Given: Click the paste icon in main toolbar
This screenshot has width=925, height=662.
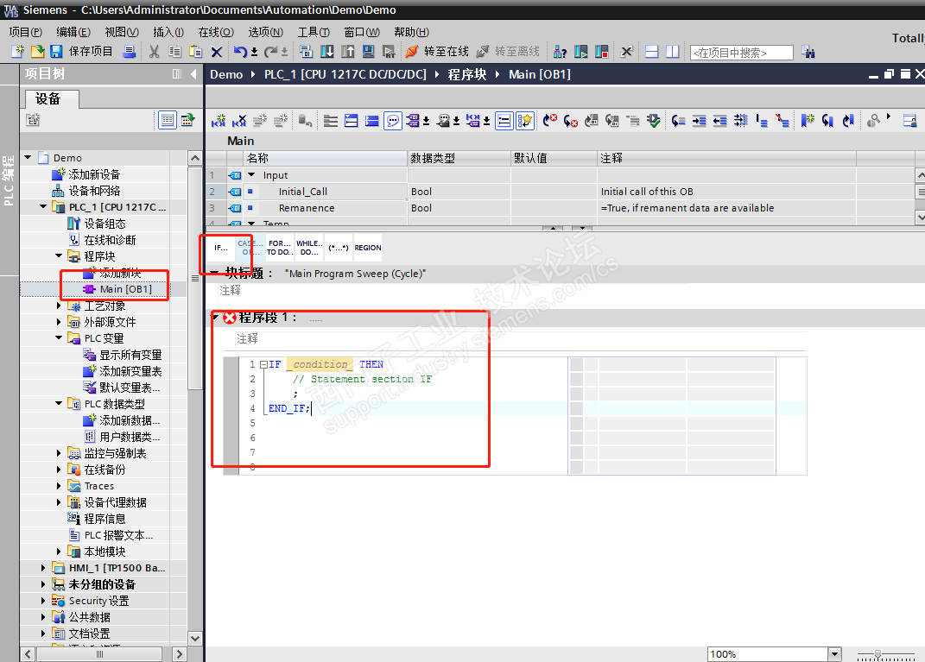Looking at the screenshot, I should click(x=195, y=52).
